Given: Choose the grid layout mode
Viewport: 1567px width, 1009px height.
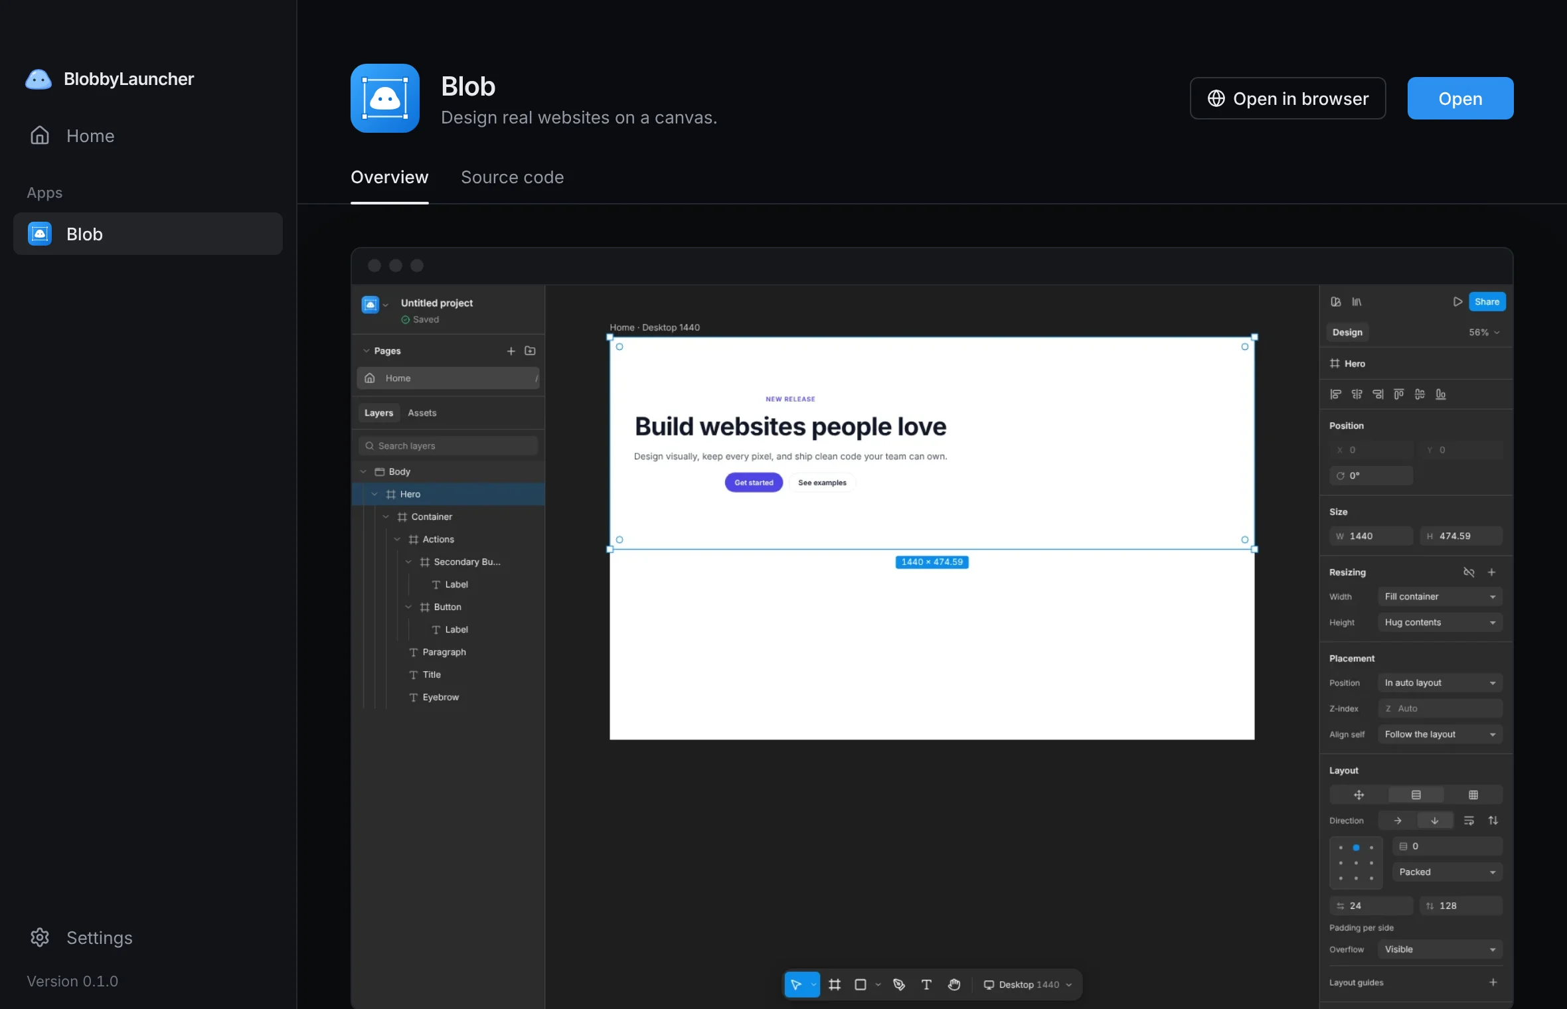Looking at the screenshot, I should [1473, 795].
